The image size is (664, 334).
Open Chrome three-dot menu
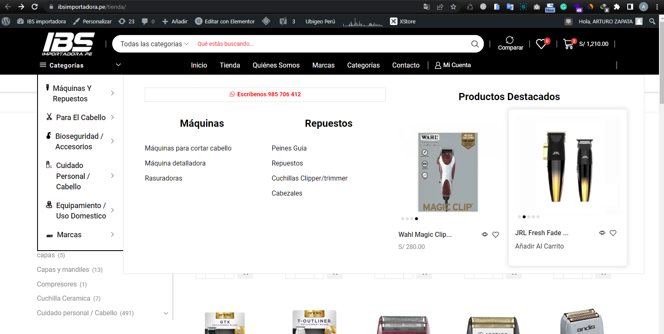pyautogui.click(x=657, y=7)
